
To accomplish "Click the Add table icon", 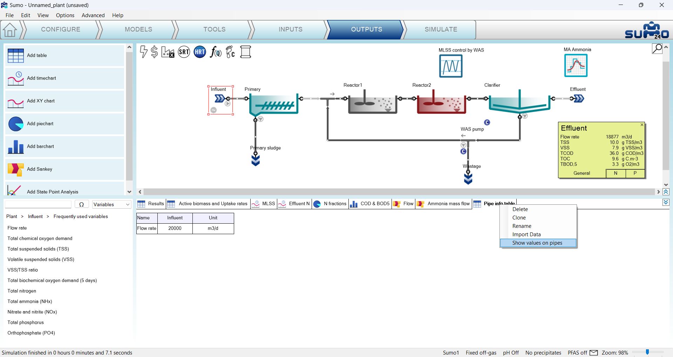I will point(16,55).
